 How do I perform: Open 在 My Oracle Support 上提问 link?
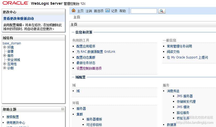pos(187,57)
